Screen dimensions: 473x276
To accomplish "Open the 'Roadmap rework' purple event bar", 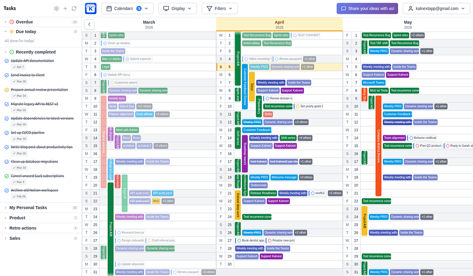I will (245, 154).
